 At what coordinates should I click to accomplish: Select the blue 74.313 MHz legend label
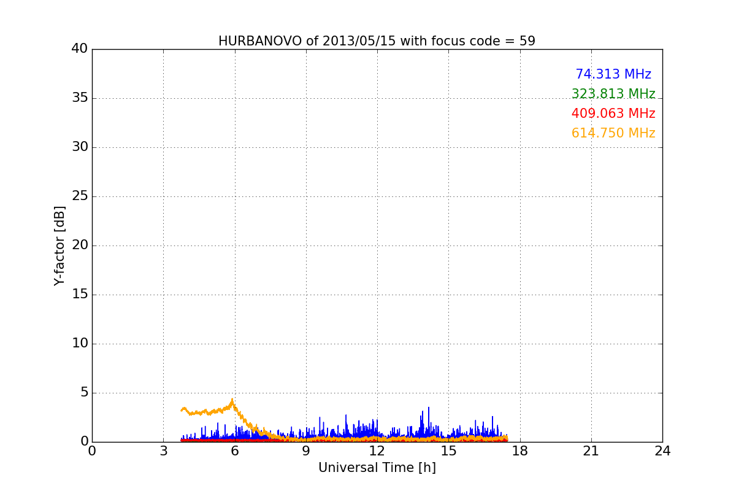(x=613, y=74)
